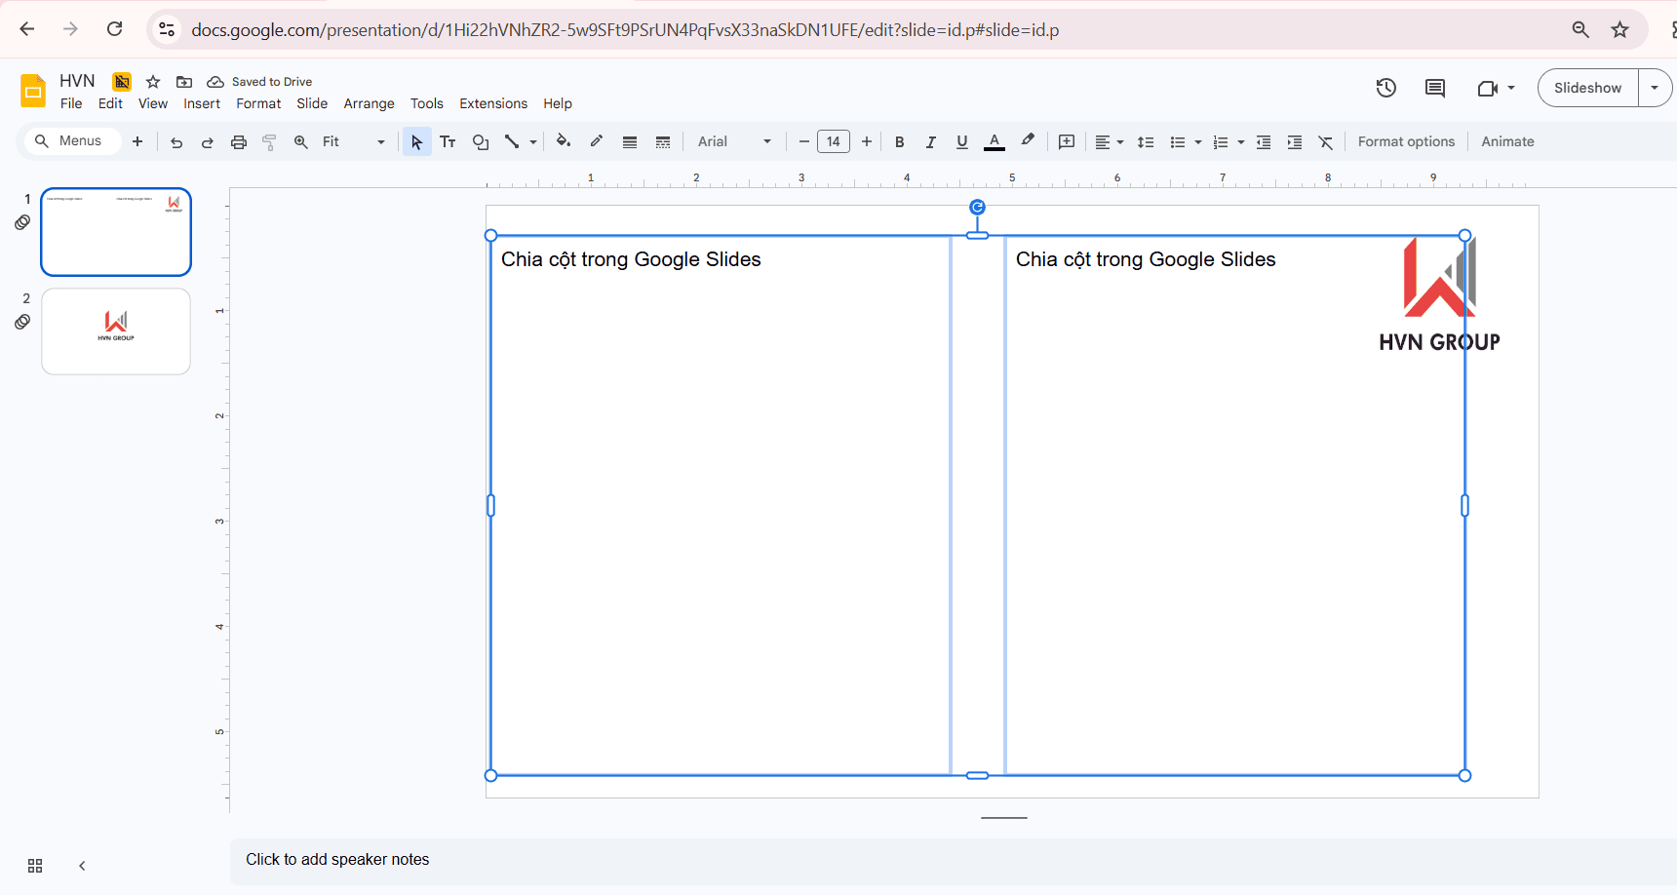Click the Undo icon
The width and height of the screenshot is (1677, 895).
175,141
